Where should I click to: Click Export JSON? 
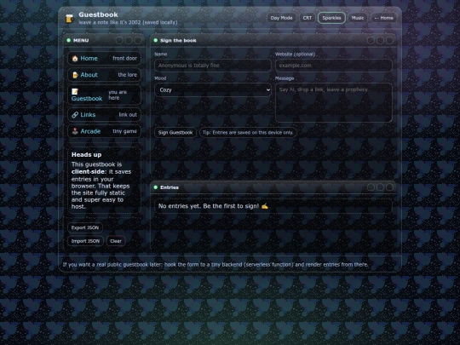[85, 227]
